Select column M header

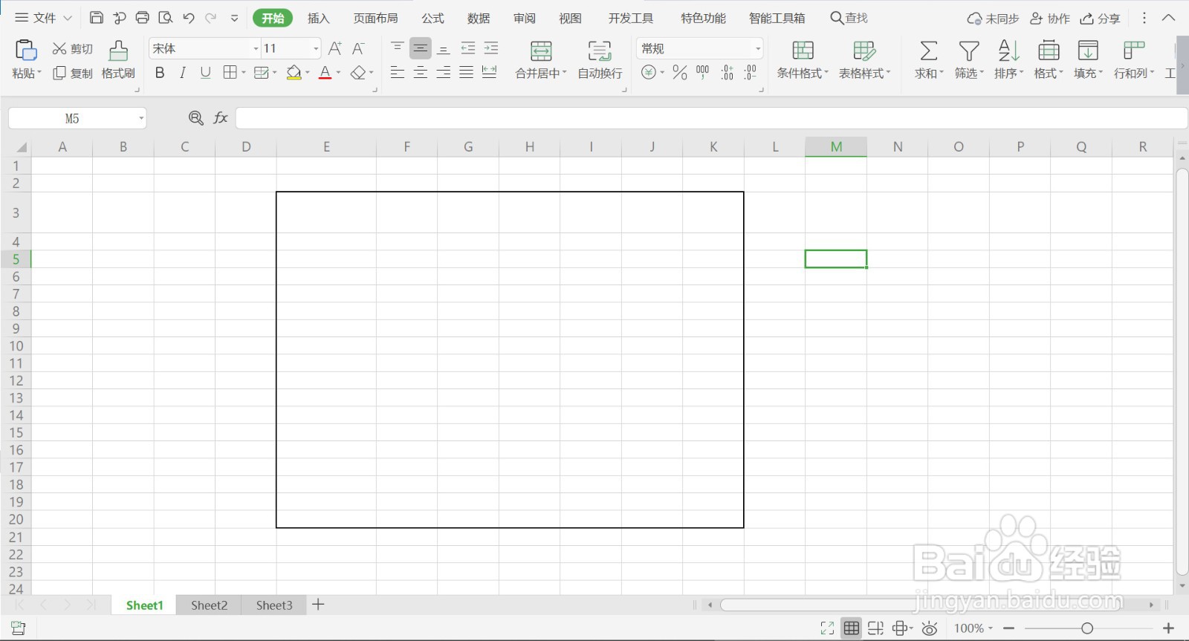pyautogui.click(x=836, y=146)
